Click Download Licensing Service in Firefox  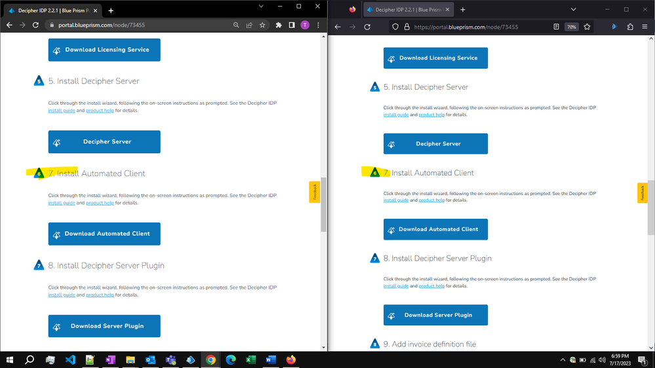click(435, 58)
